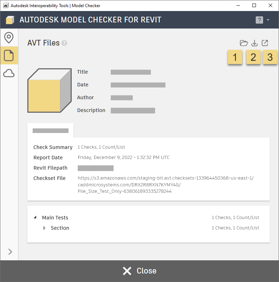Screen dimensions: 279x282
Task: Select the report tab above Check Summary
Action: (50, 131)
